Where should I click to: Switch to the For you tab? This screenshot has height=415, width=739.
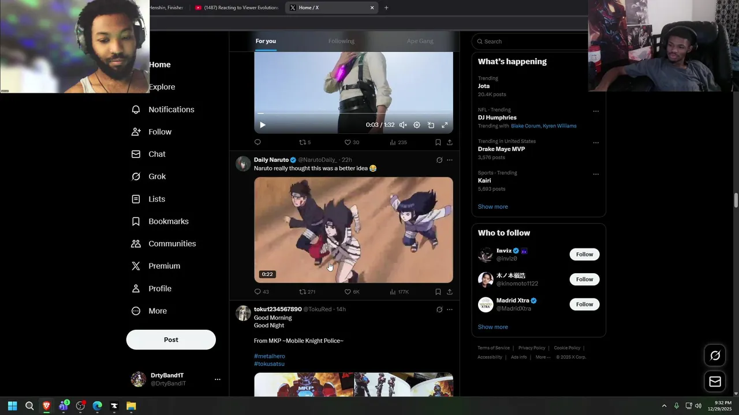(x=266, y=41)
